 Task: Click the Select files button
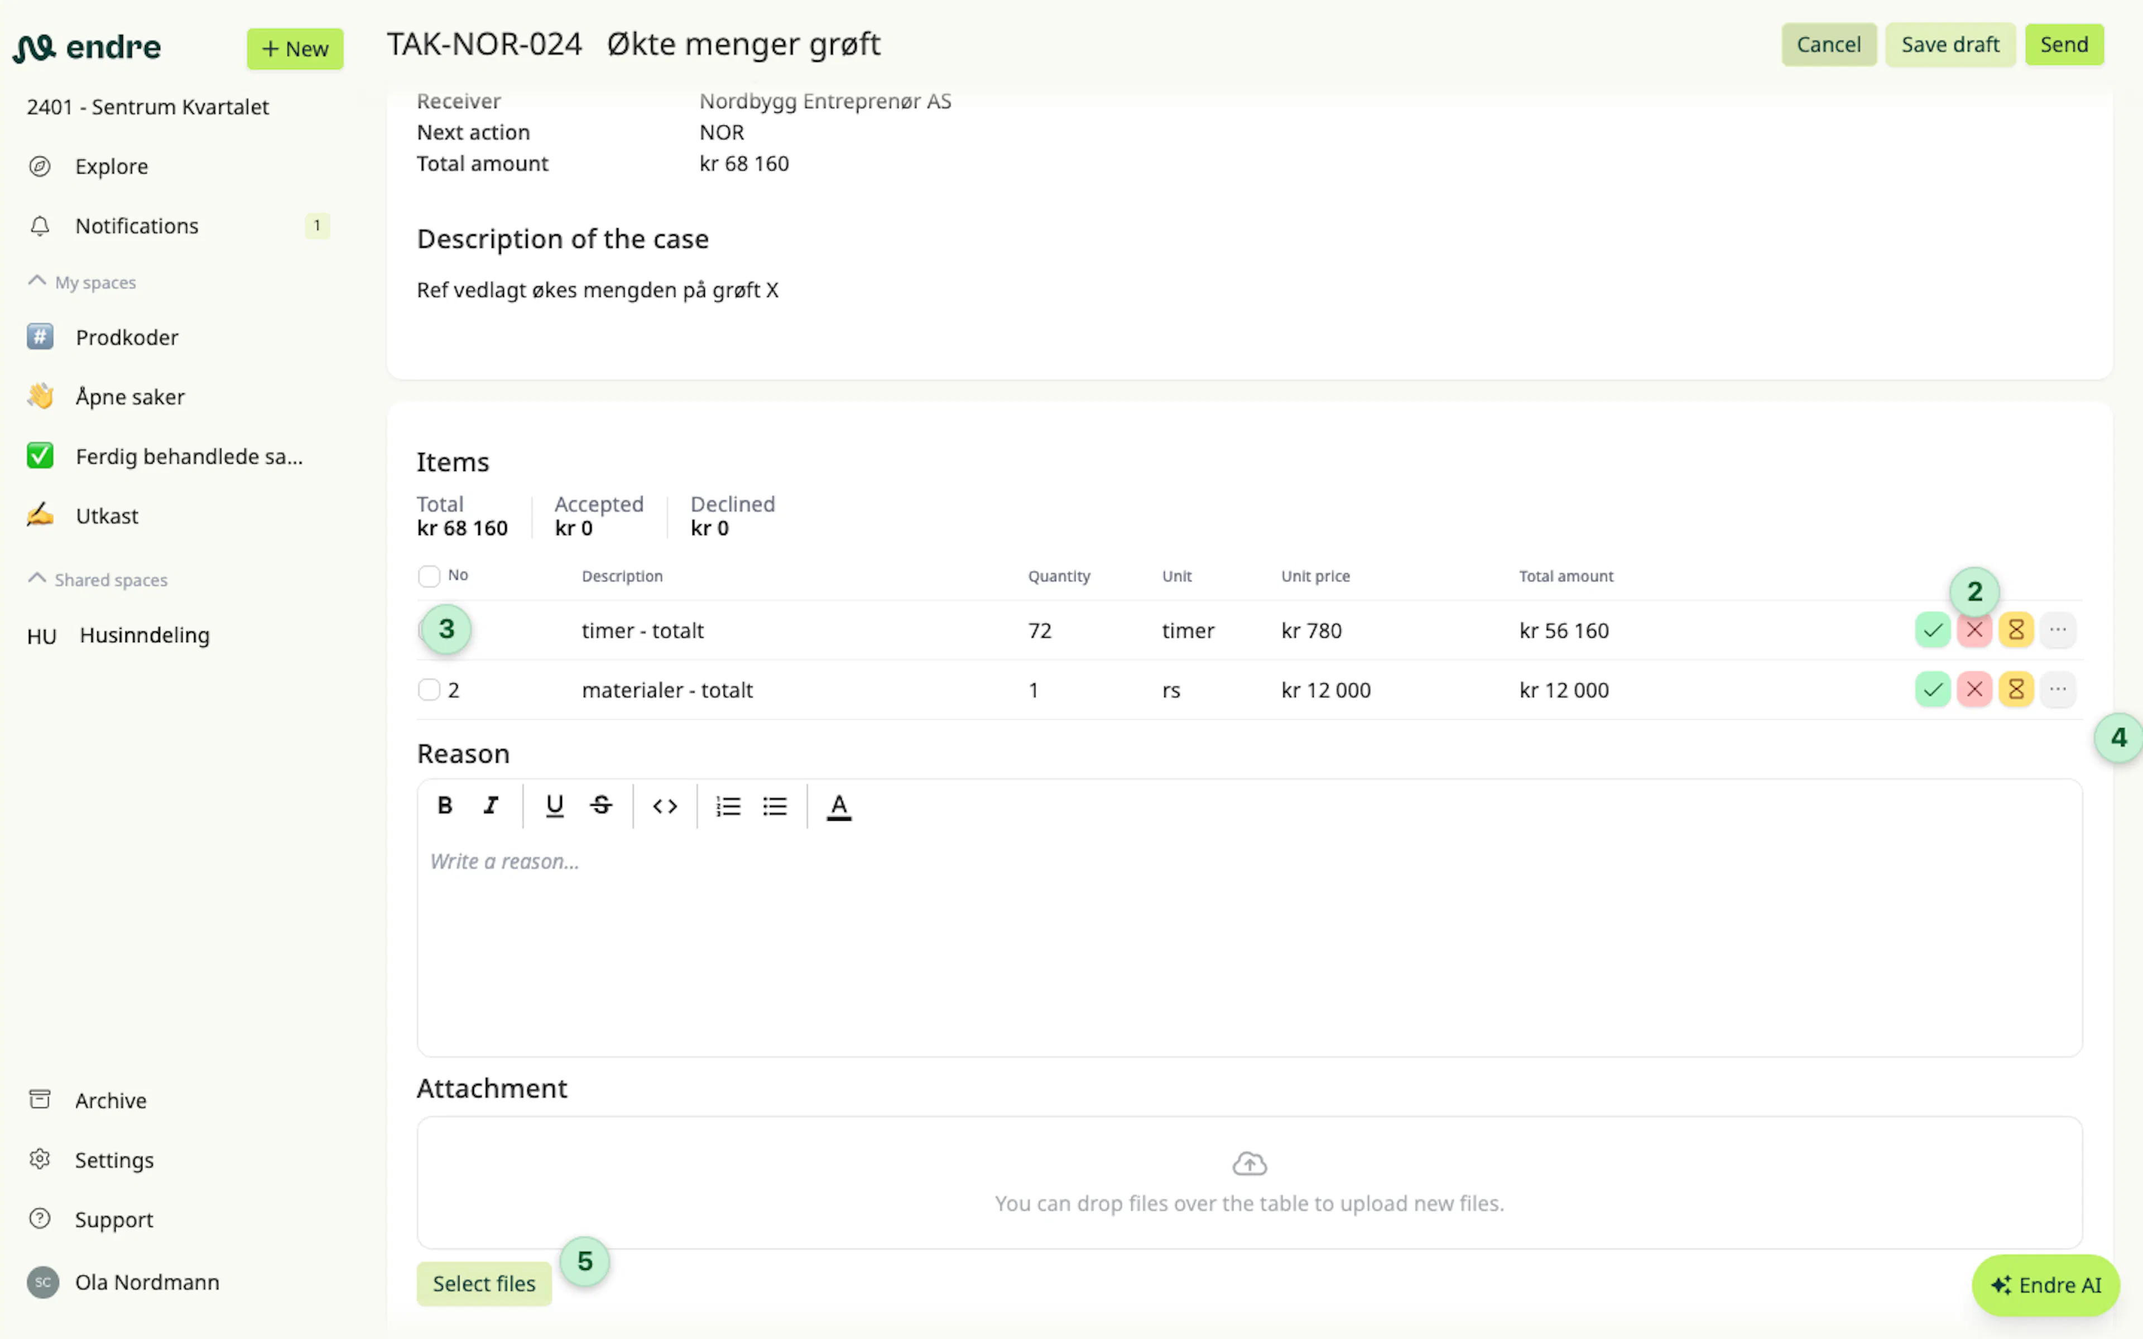coord(483,1283)
